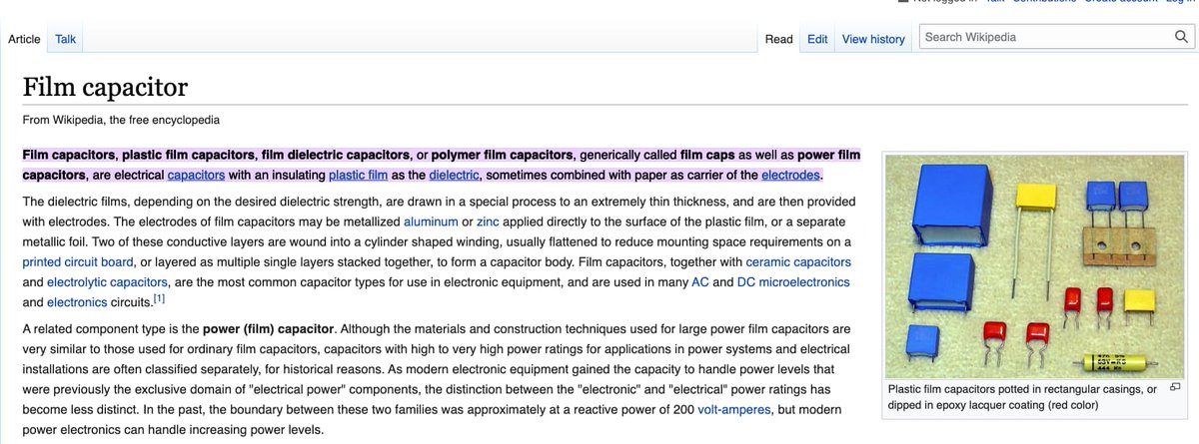The width and height of the screenshot is (1199, 444).
Task: Follow the 'AC' link
Action: click(700, 282)
